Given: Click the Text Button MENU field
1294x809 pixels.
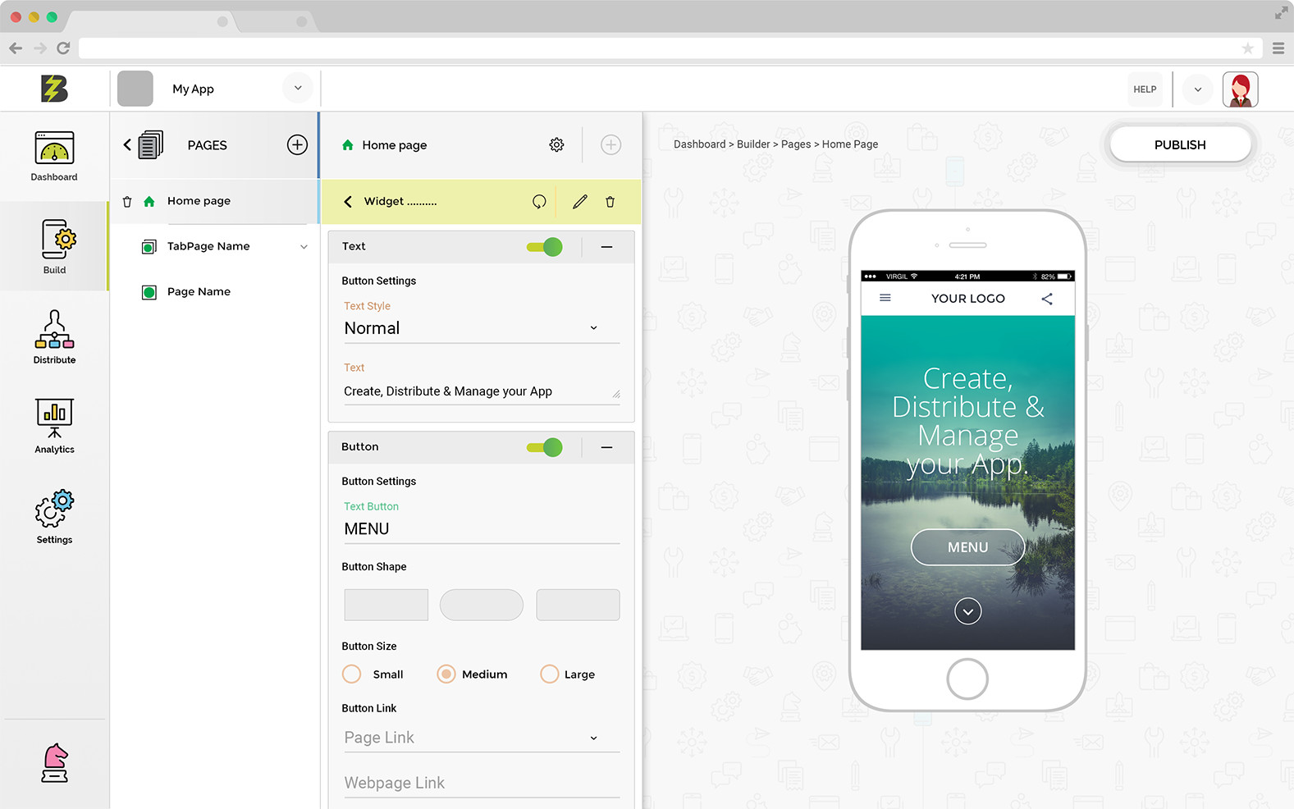Looking at the screenshot, I should point(482,529).
